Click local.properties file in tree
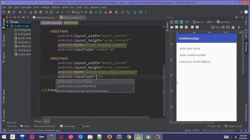The width and height of the screenshot is (250, 140). click(23, 54)
